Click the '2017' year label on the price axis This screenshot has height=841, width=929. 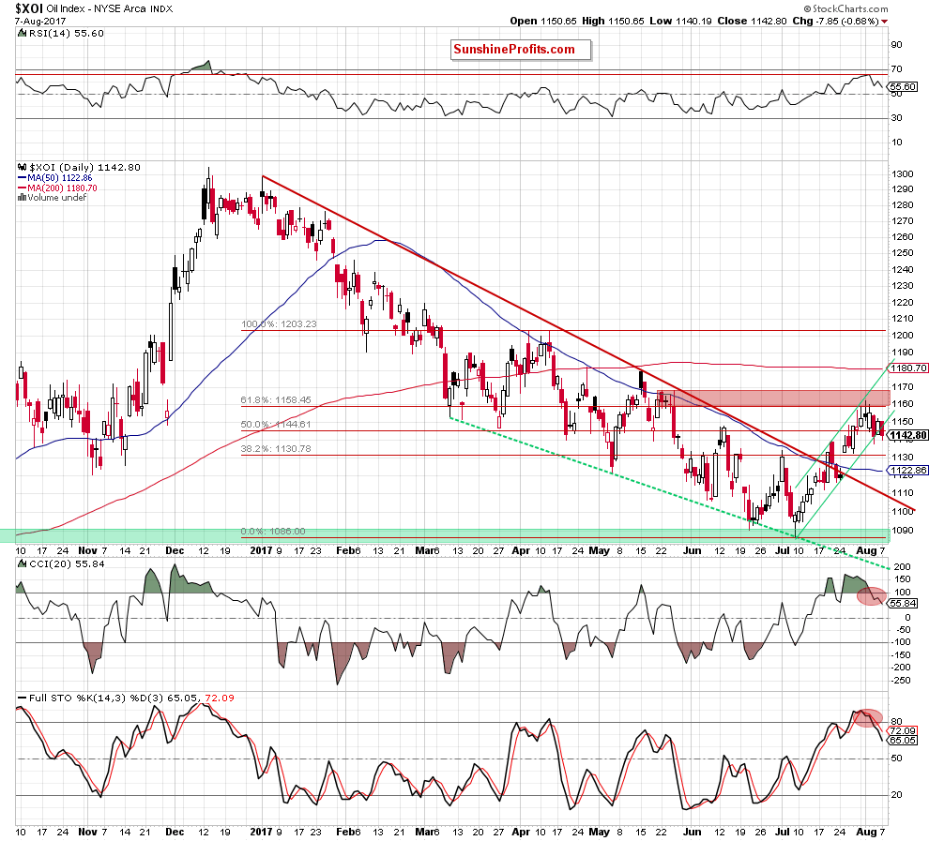(x=261, y=550)
